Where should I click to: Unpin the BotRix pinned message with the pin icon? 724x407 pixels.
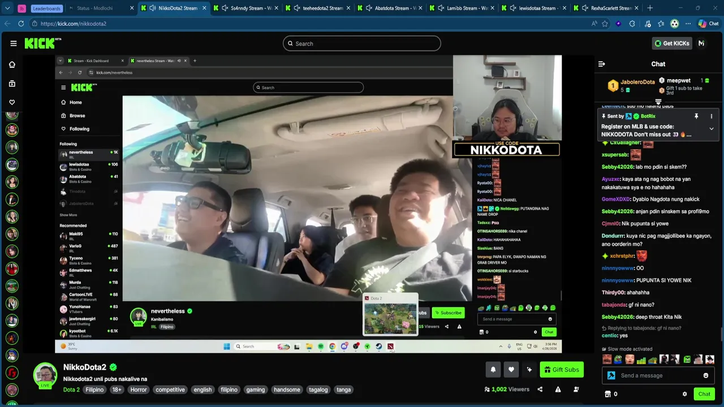696,116
